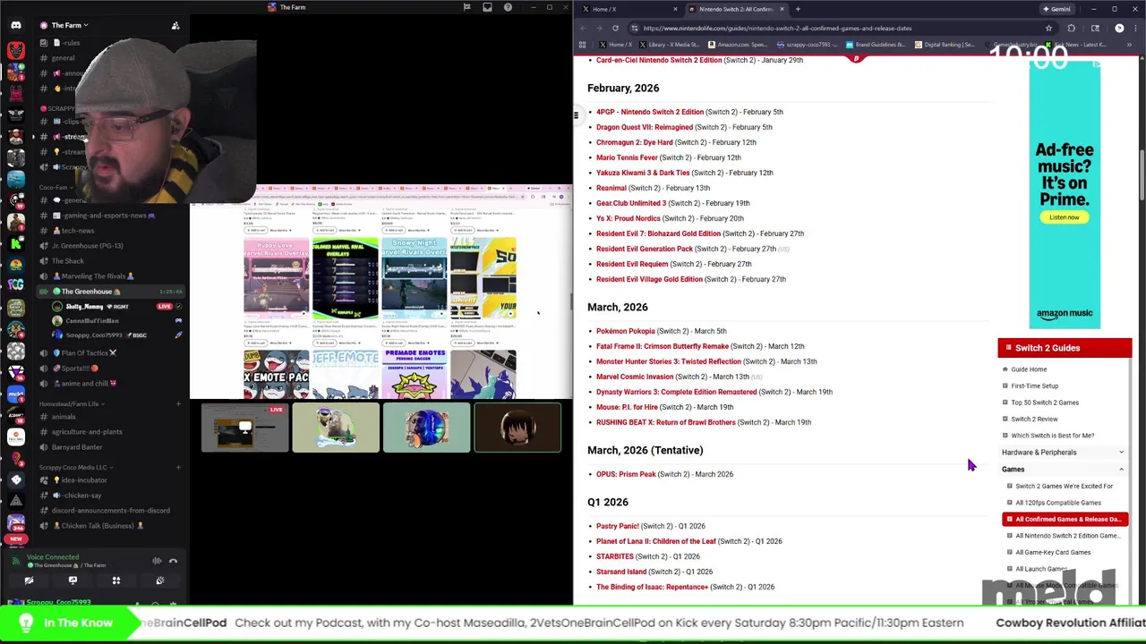Open a new browser tab
Viewport: 1146px width, 644px height.
[798, 9]
